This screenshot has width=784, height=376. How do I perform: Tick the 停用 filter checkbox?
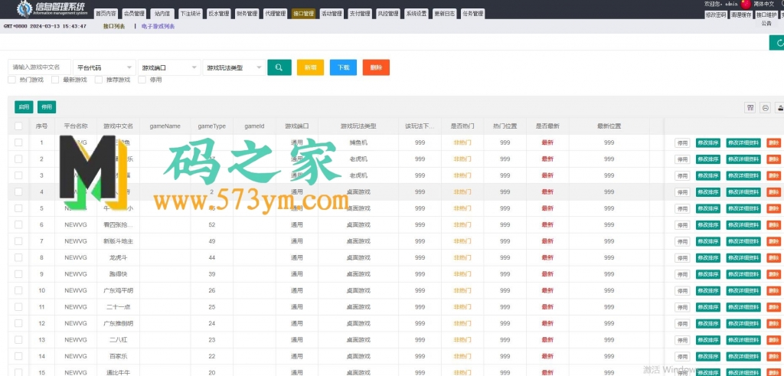tap(142, 80)
